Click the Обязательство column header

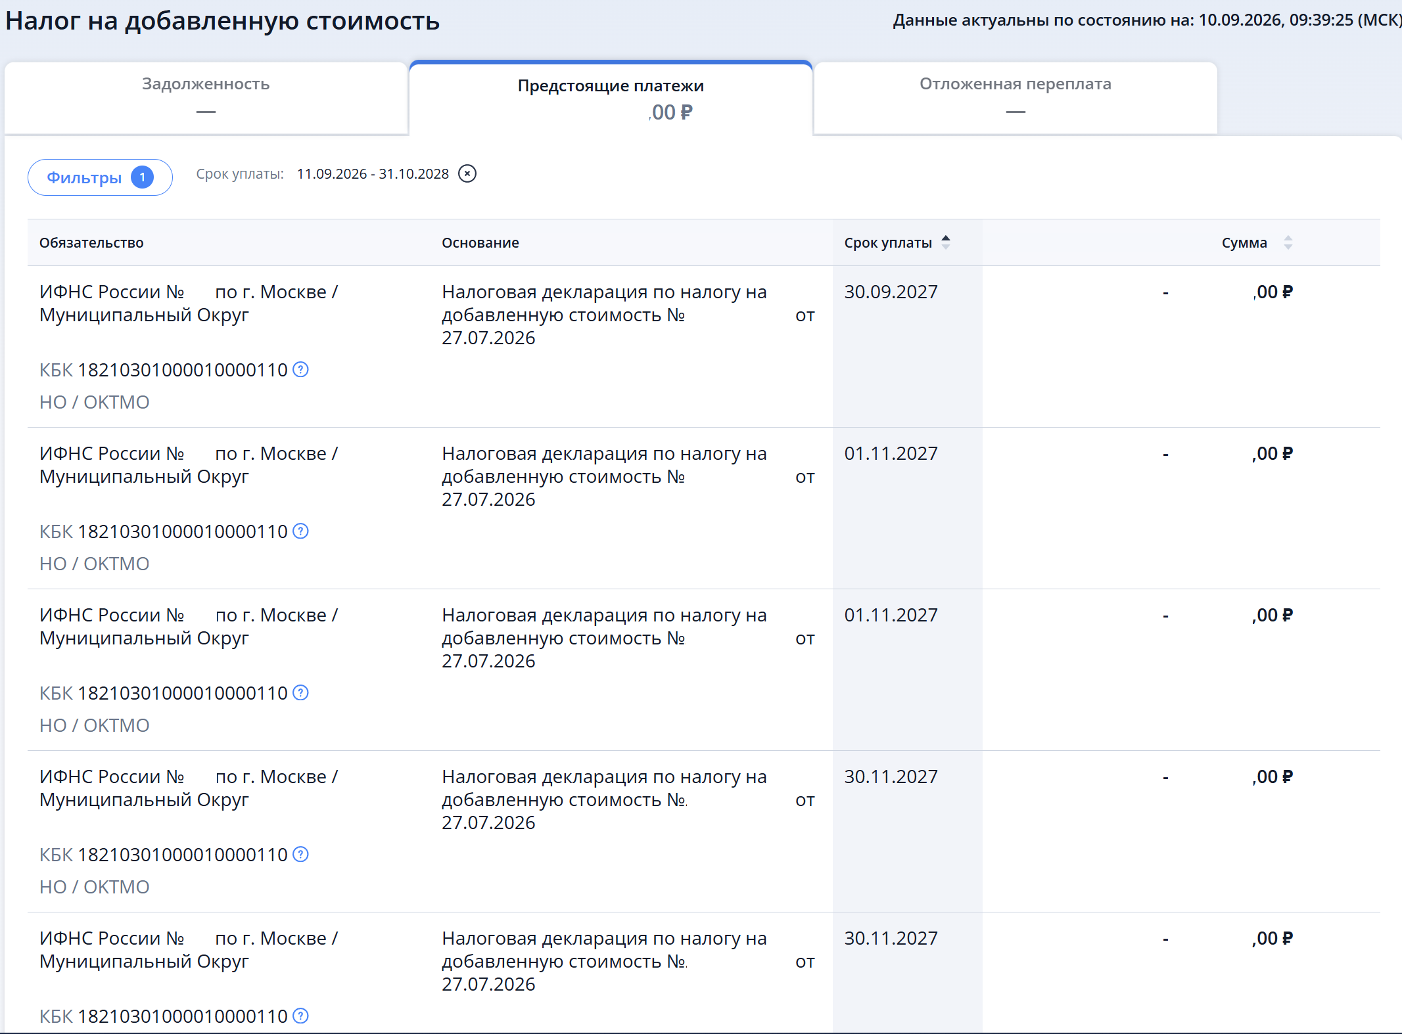coord(91,242)
